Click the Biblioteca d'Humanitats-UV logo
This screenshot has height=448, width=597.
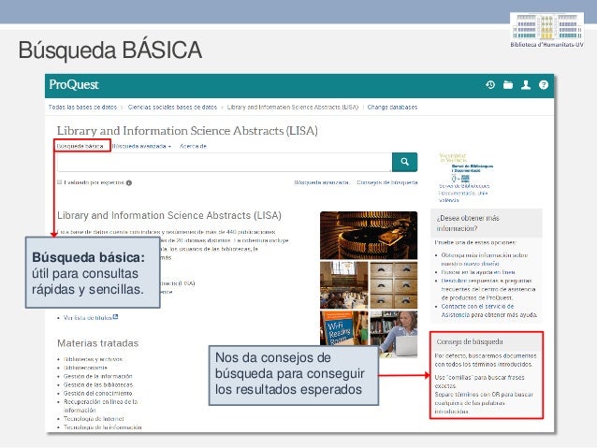pyautogui.click(x=546, y=30)
